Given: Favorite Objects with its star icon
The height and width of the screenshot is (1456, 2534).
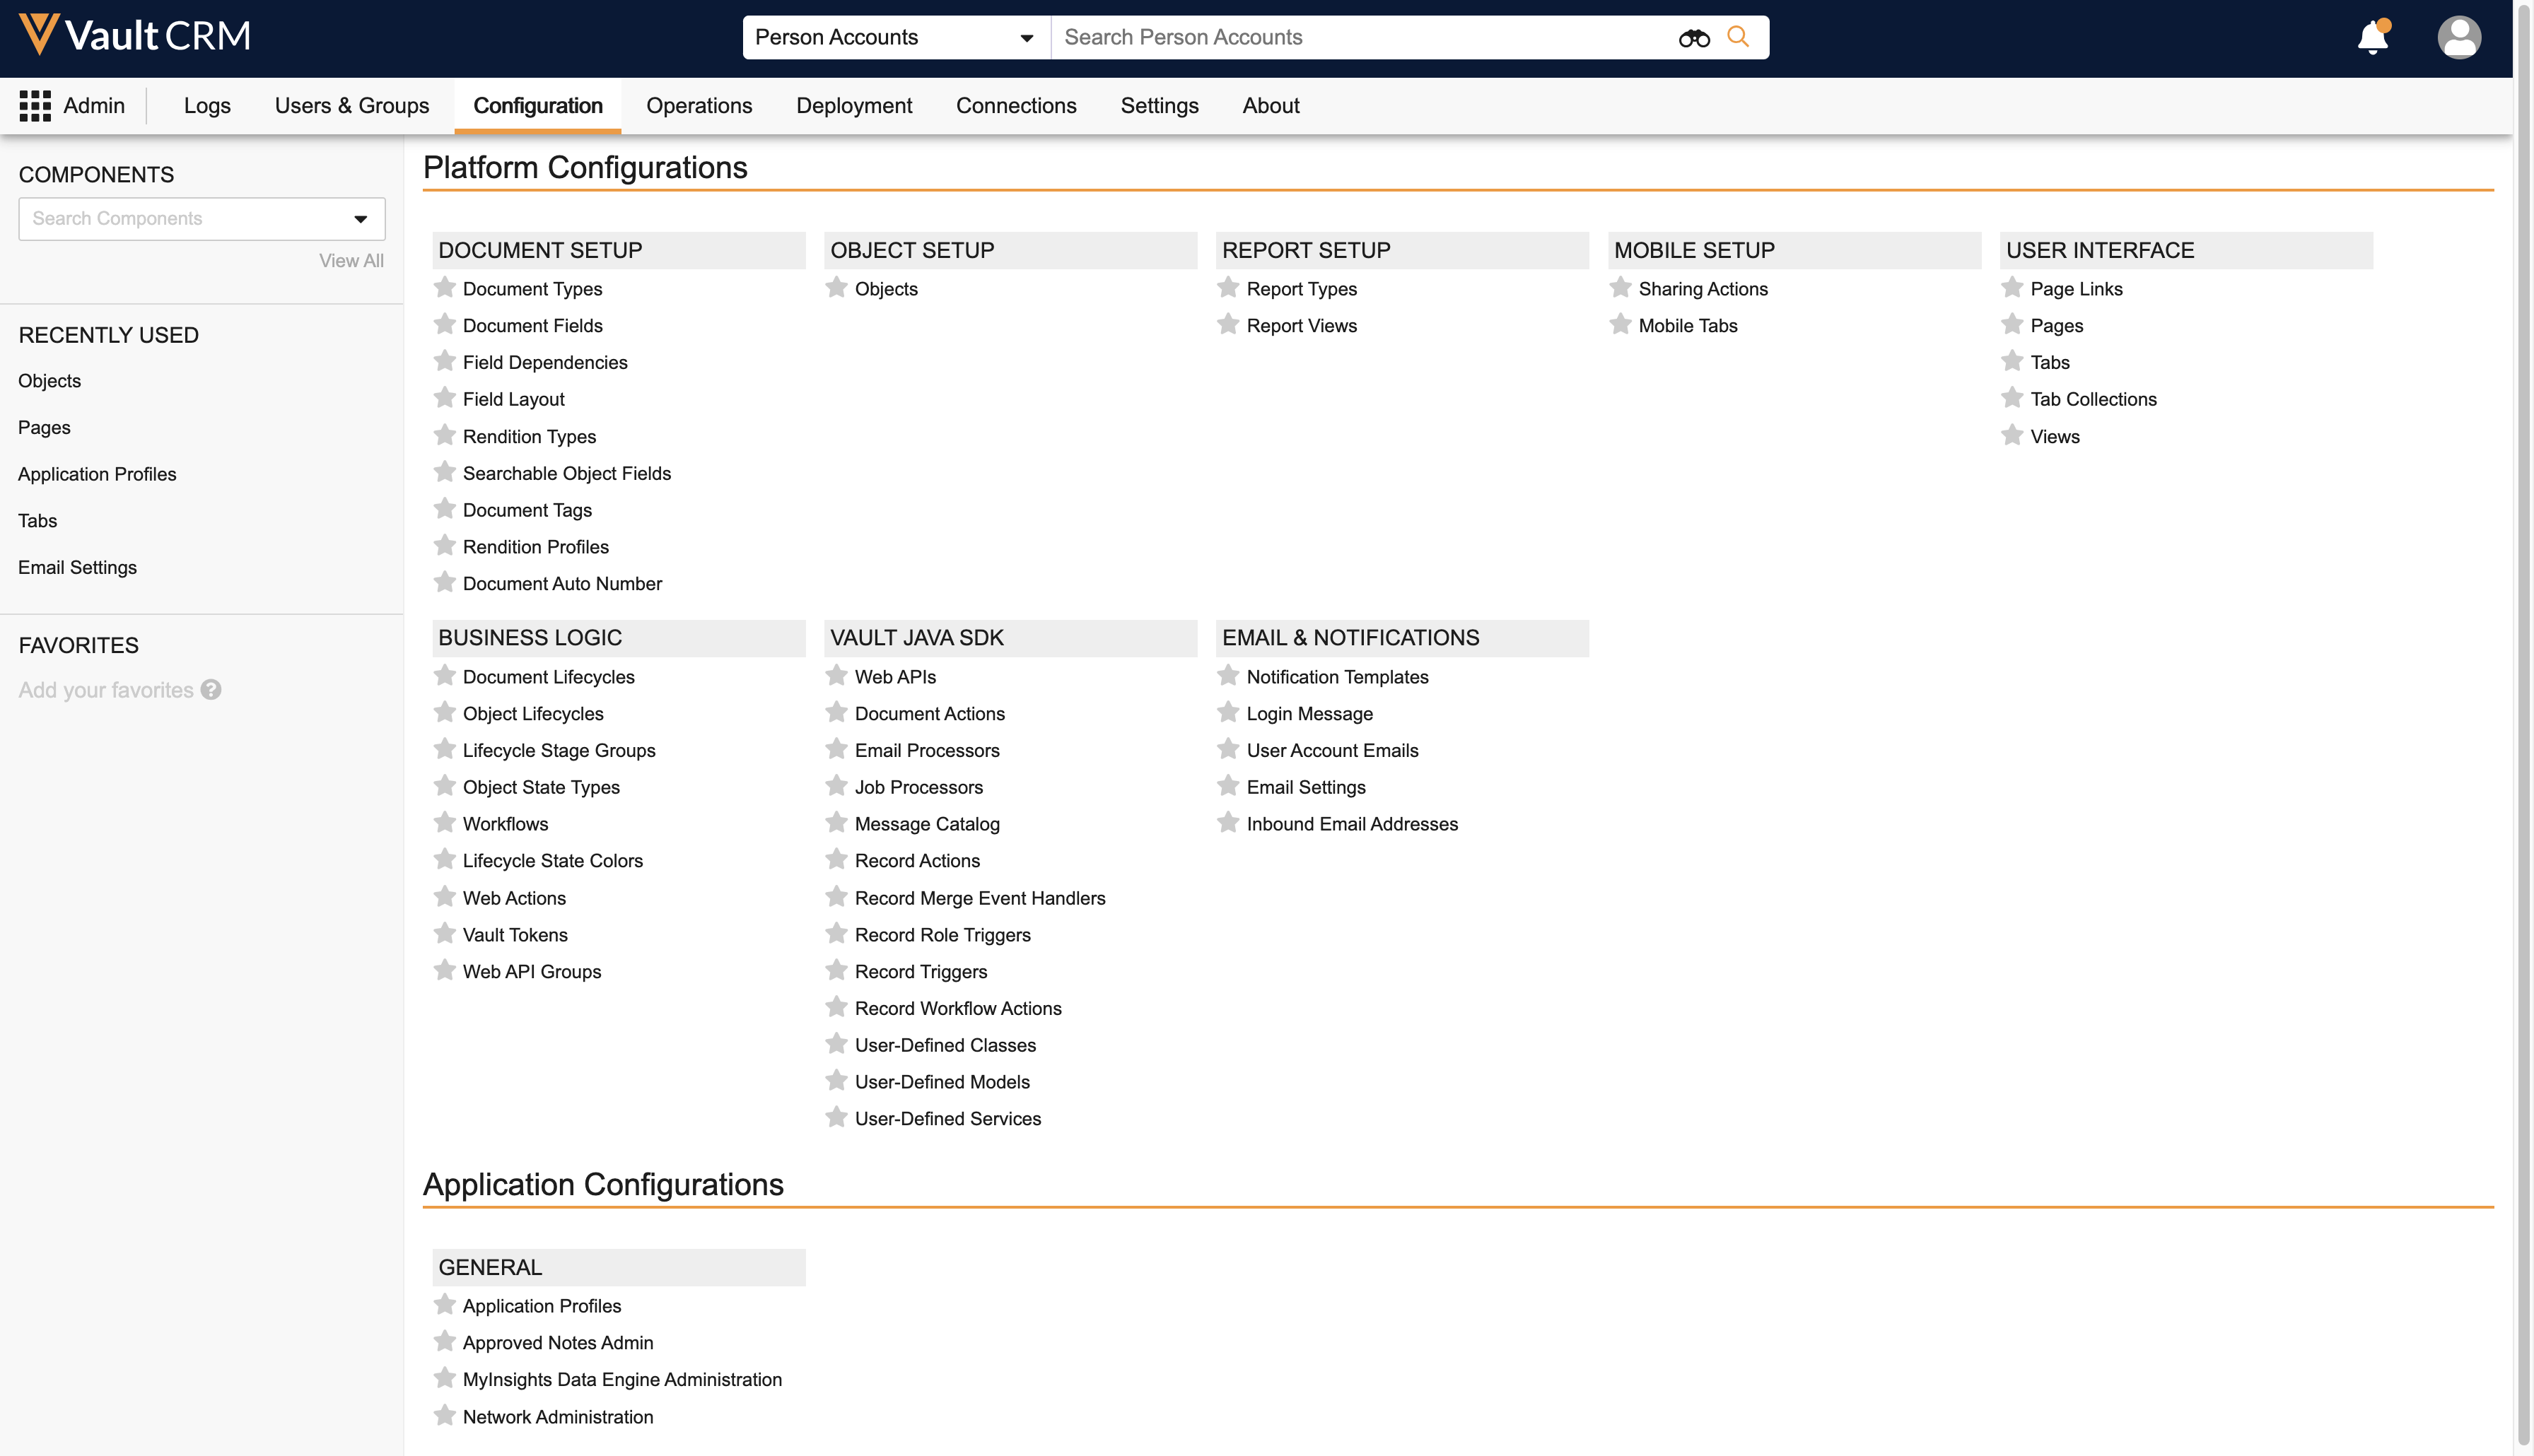Looking at the screenshot, I should coord(837,288).
